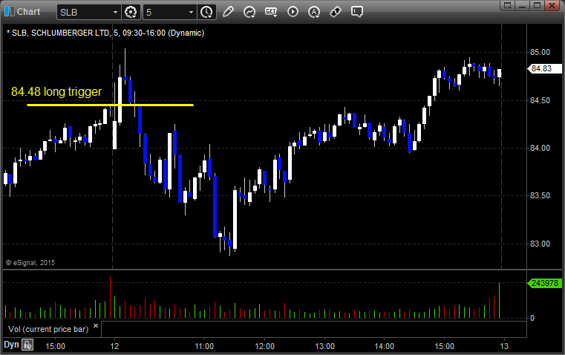This screenshot has width=565, height=355.
Task: Click the 11:00 time axis label
Action: [204, 346]
